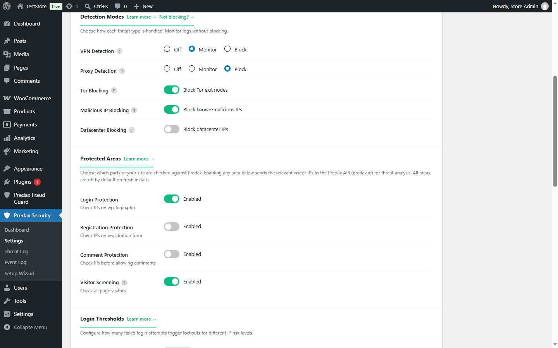This screenshot has width=558, height=348.
Task: Open the comments bubble in admin bar
Action: point(118,6)
